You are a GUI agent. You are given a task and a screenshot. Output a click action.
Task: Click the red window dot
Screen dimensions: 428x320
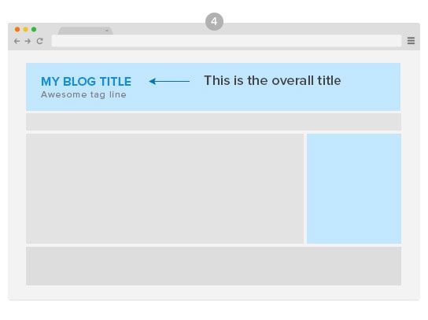(17, 29)
